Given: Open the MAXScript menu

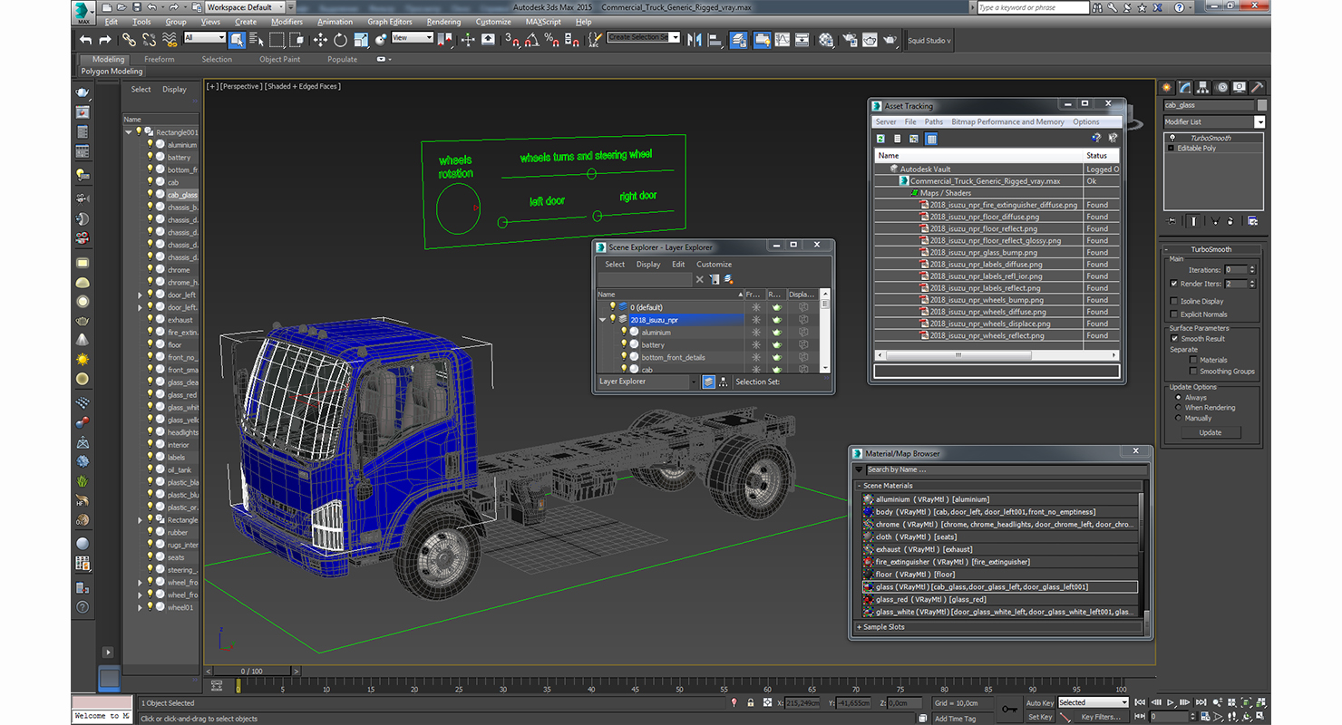Looking at the screenshot, I should click(x=543, y=22).
